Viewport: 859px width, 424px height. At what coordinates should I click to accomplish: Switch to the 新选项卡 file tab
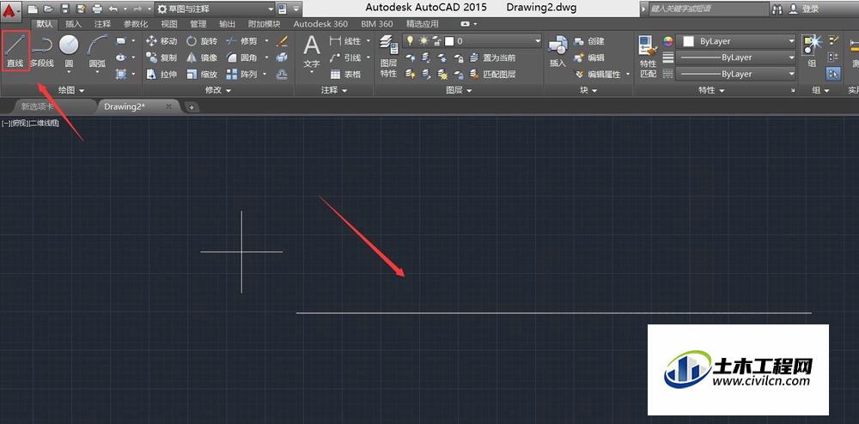(39, 106)
